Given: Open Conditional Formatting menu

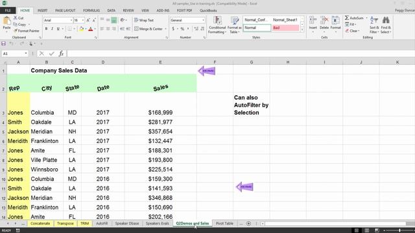Looking at the screenshot, I should pos(217,25).
